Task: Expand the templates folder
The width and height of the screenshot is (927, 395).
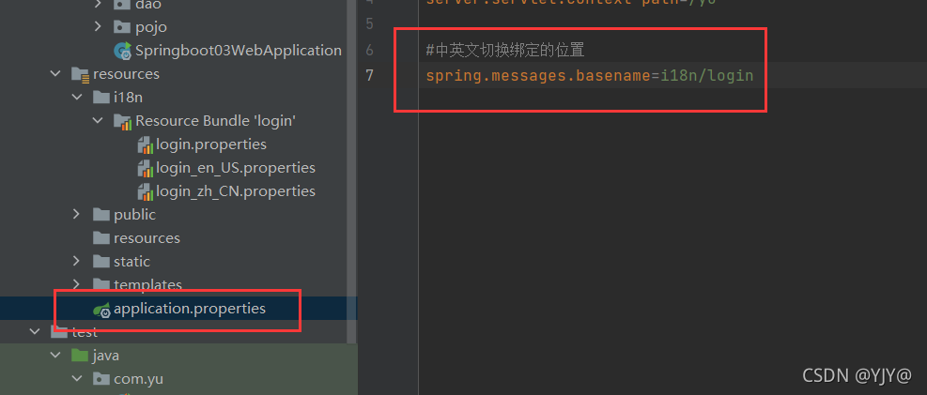Action: coord(77,284)
